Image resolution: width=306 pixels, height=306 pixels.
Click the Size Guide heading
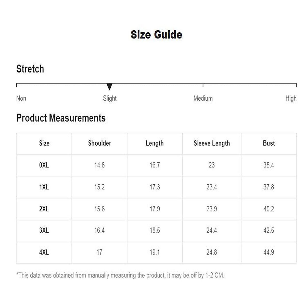[x=156, y=35]
